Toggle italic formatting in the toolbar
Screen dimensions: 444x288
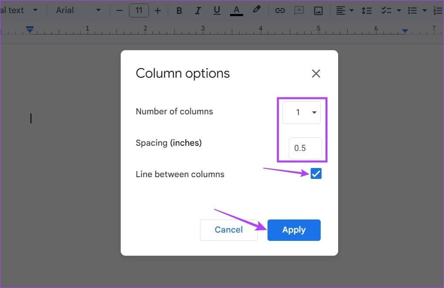pos(198,10)
